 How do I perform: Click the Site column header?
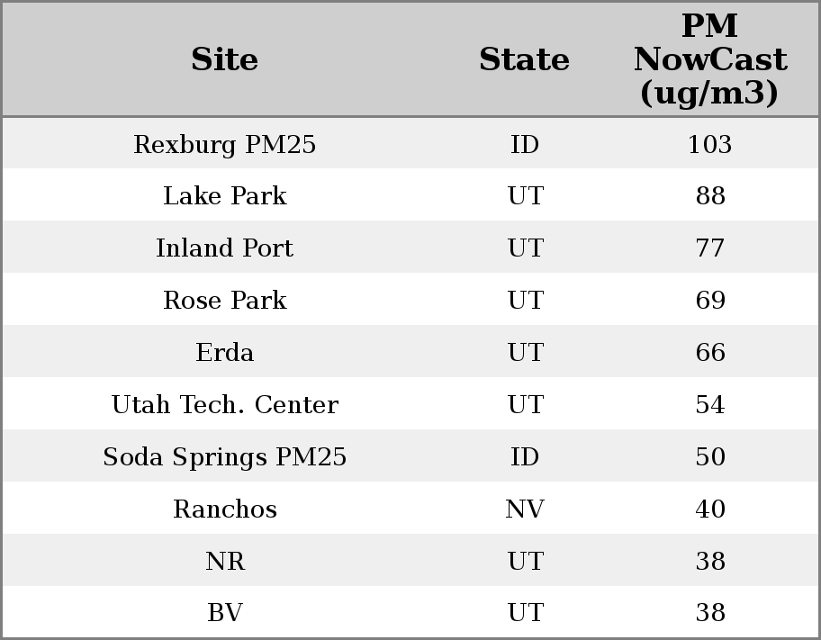click(x=224, y=60)
